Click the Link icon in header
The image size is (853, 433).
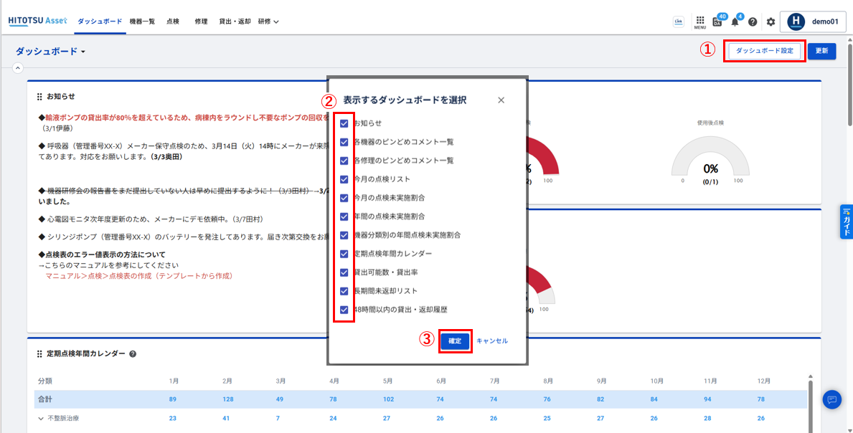pos(678,22)
